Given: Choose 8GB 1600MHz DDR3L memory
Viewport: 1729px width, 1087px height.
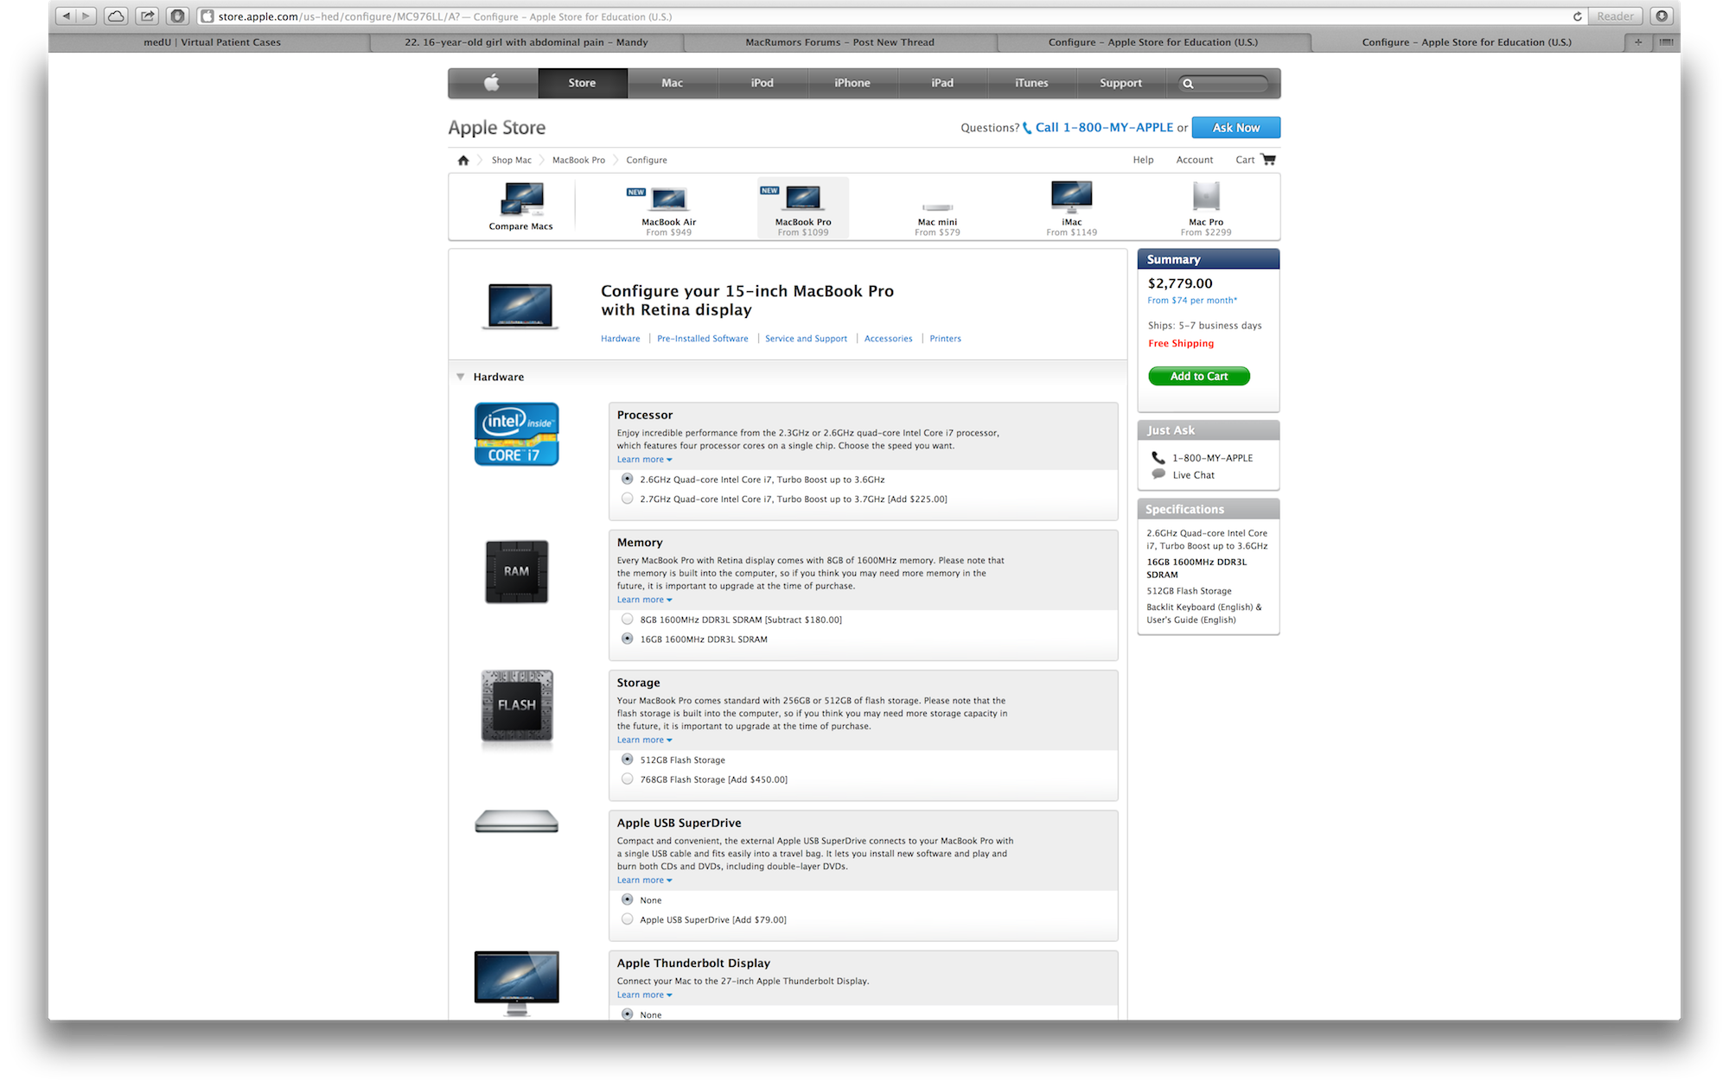Looking at the screenshot, I should point(628,619).
